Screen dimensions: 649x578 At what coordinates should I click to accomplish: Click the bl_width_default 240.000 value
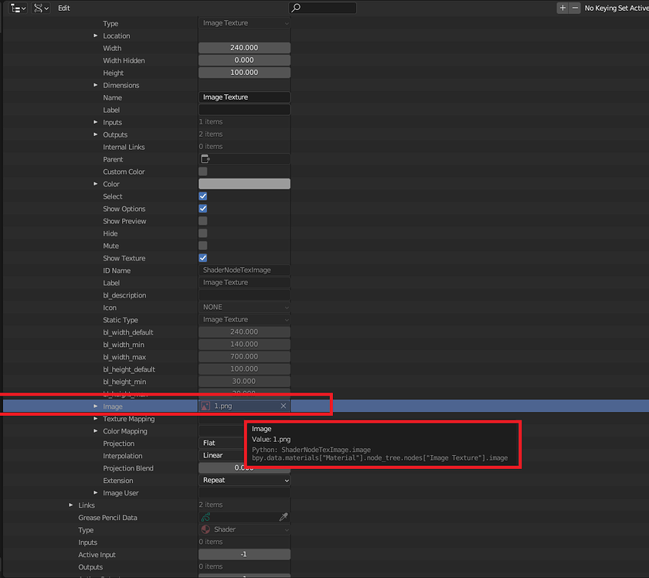click(x=244, y=332)
